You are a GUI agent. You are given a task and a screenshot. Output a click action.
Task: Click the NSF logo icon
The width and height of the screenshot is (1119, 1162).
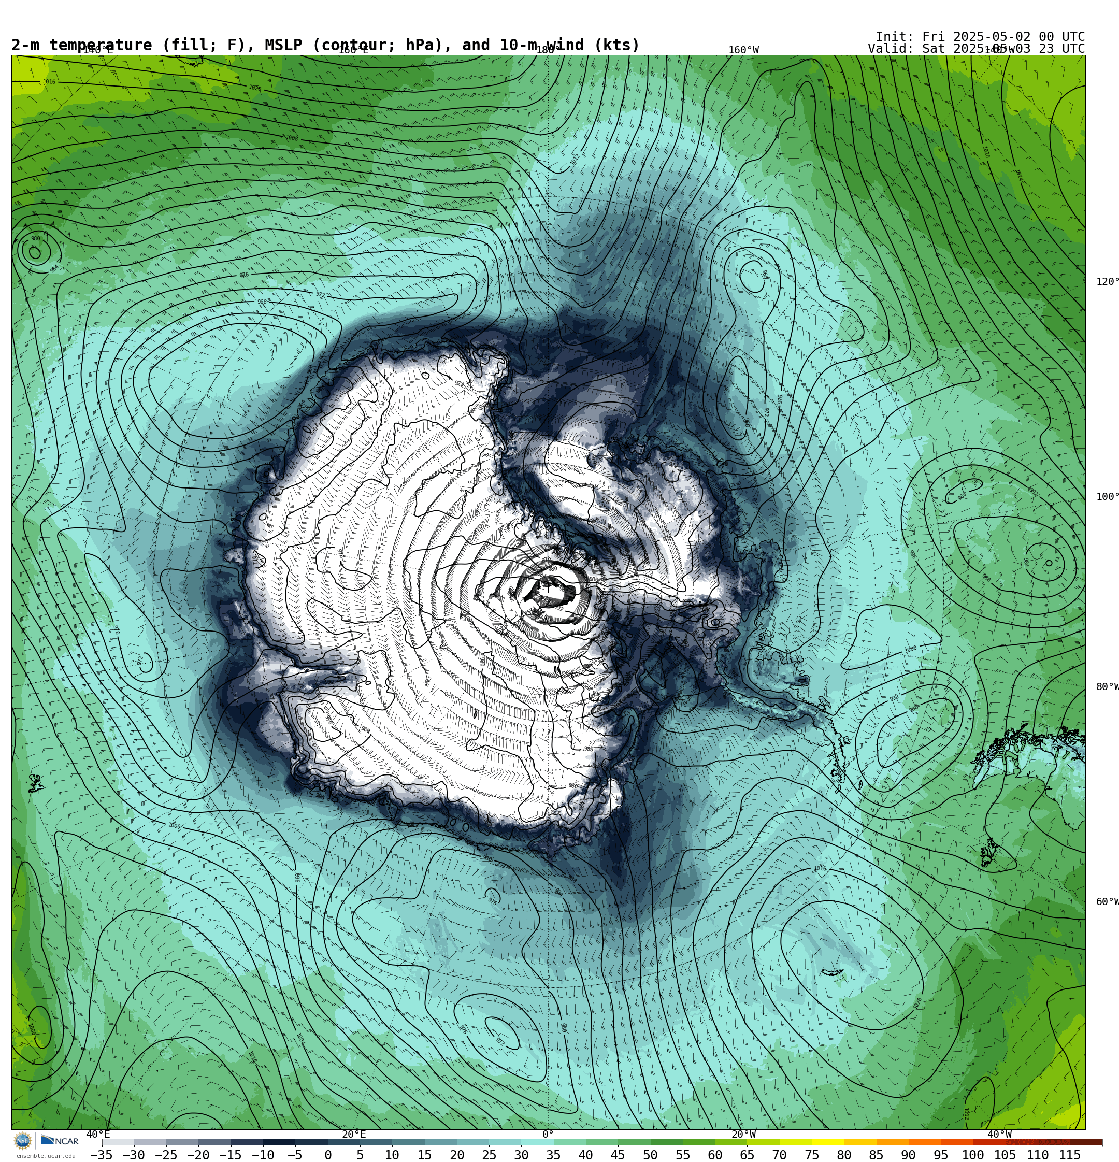tap(22, 1141)
